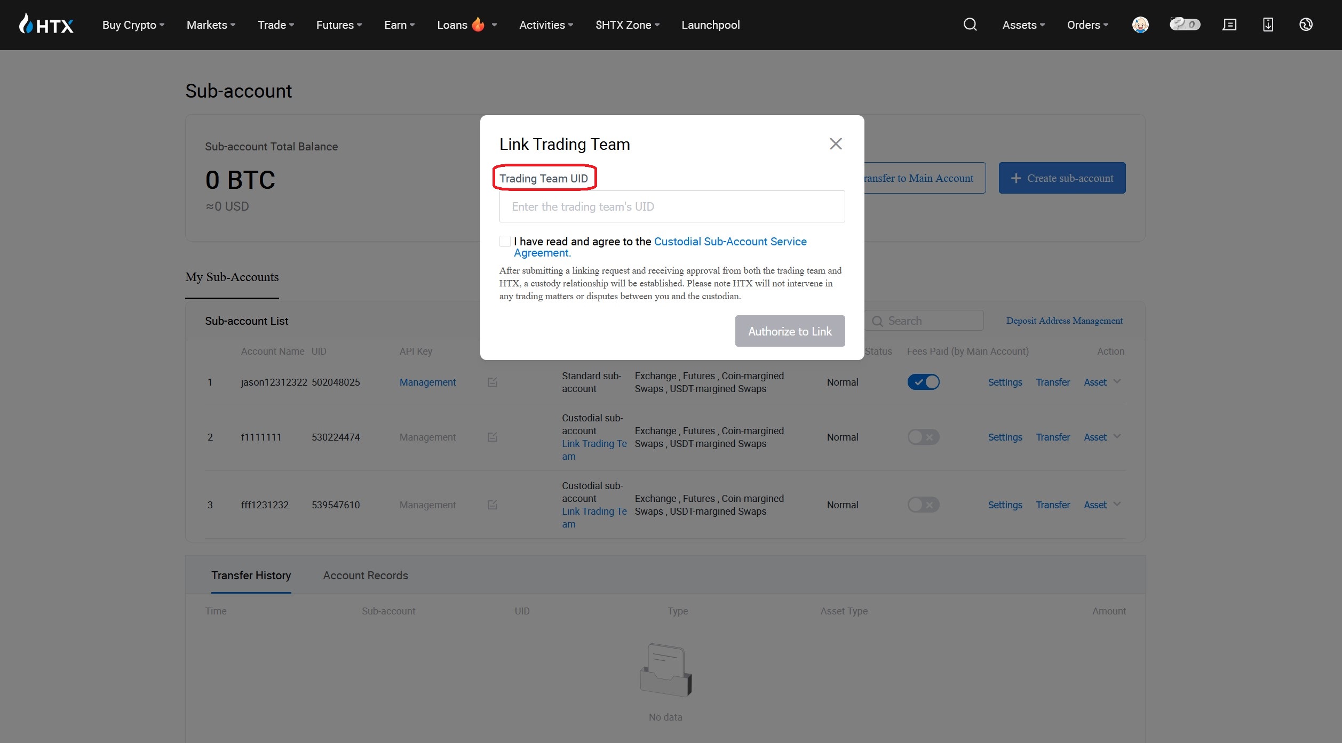Disable fees toggle for jason12312322
Image resolution: width=1342 pixels, height=743 pixels.
tap(923, 382)
